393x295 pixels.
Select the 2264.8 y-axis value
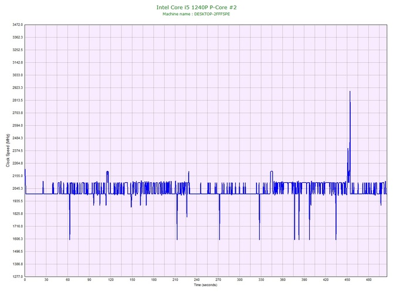click(18, 163)
